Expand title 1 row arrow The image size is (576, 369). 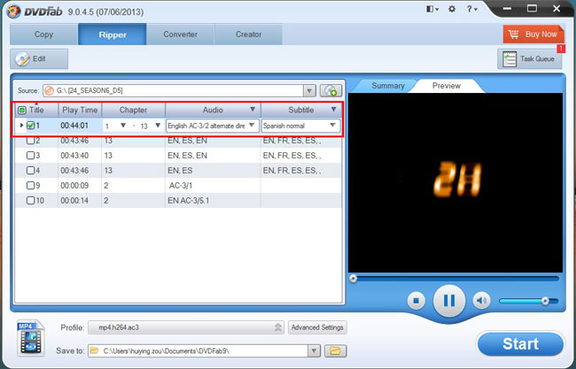(21, 126)
